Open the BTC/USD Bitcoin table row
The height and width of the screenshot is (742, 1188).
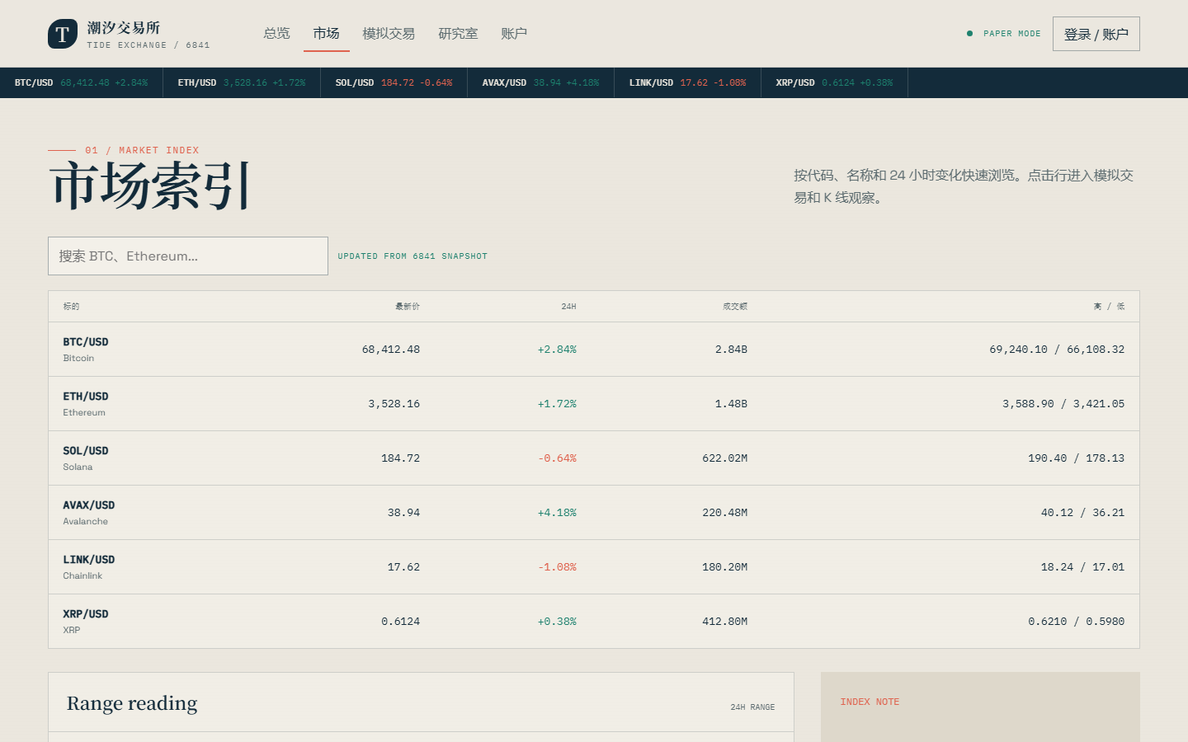[x=594, y=350]
